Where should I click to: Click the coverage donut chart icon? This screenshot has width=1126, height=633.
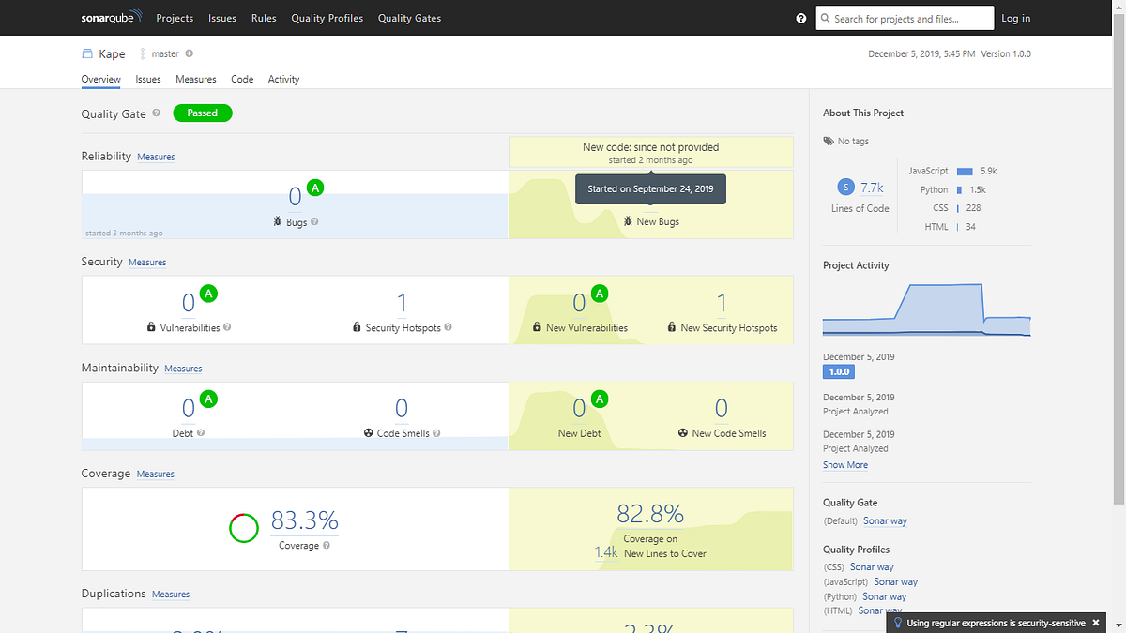coord(244,528)
